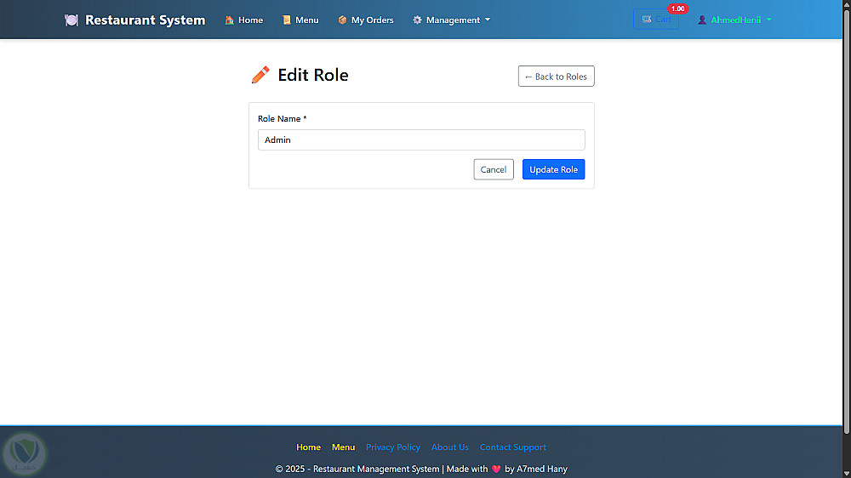Cancel editing the role
851x478 pixels.
coord(494,169)
